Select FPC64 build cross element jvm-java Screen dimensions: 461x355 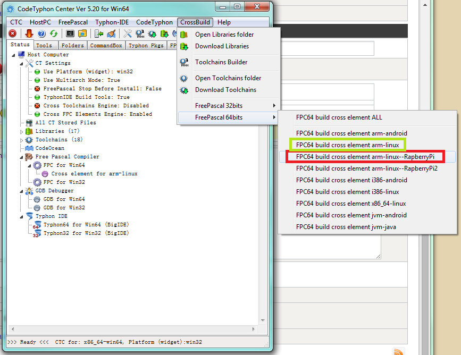(367, 227)
